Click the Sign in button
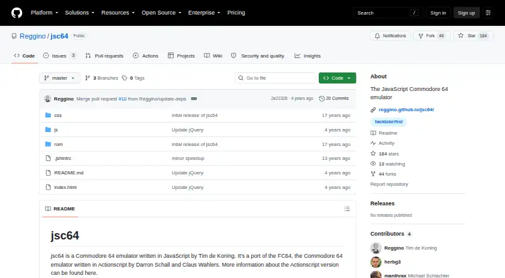Screen dimensions: 505x278 tap(438, 13)
